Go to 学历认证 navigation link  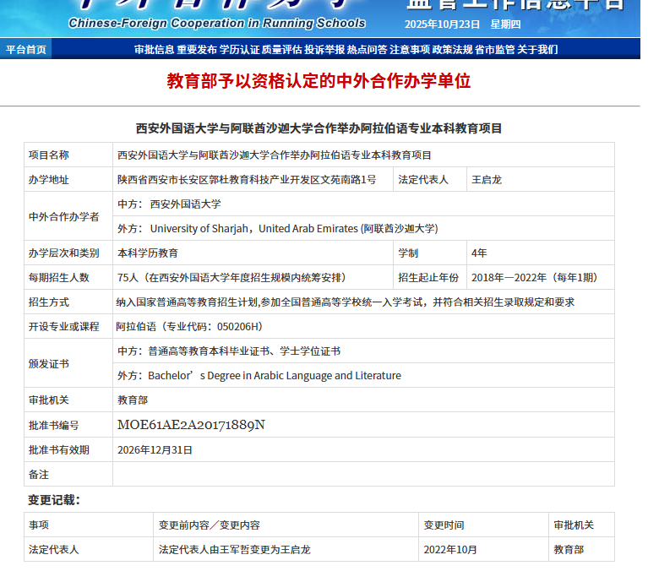[239, 49]
